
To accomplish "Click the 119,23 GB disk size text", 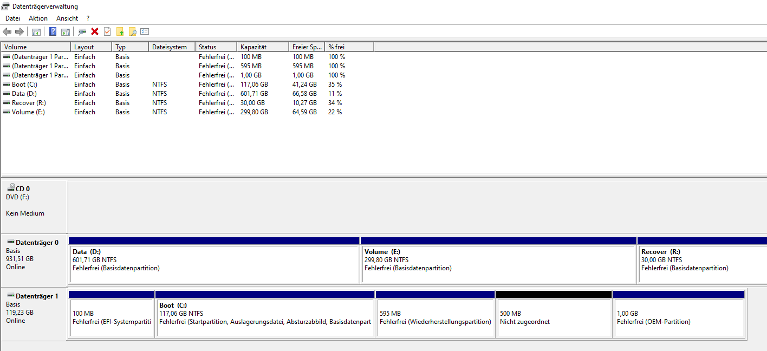I will tap(19, 313).
